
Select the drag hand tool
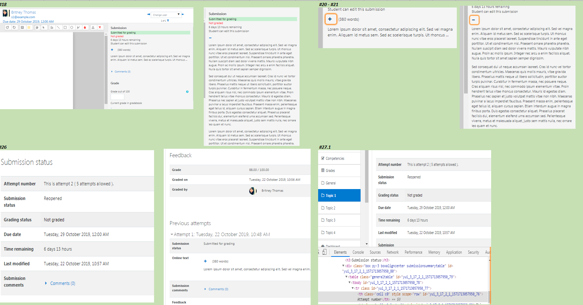37,27
